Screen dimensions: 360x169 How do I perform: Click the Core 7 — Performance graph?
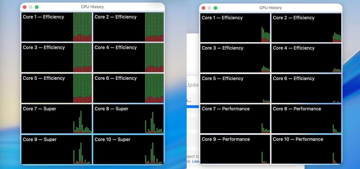(235, 119)
